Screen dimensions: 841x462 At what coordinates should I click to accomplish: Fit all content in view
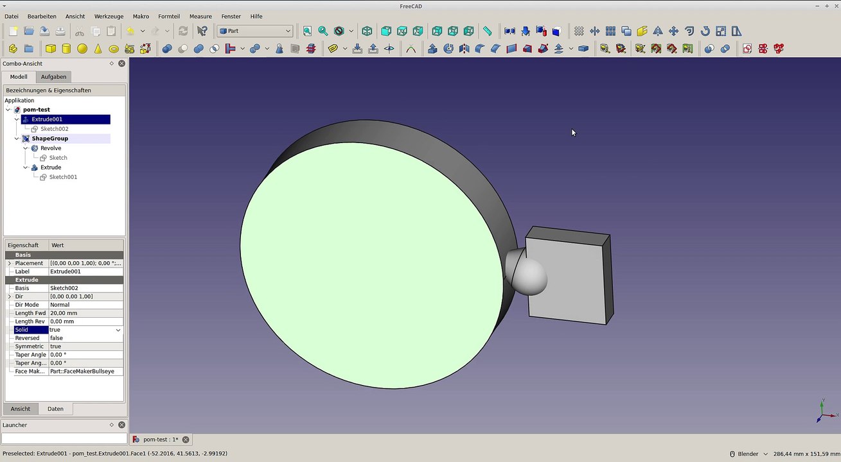tap(307, 31)
